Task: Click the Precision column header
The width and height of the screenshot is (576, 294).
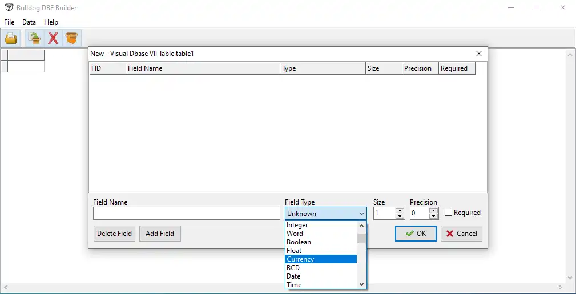Action: 420,68
